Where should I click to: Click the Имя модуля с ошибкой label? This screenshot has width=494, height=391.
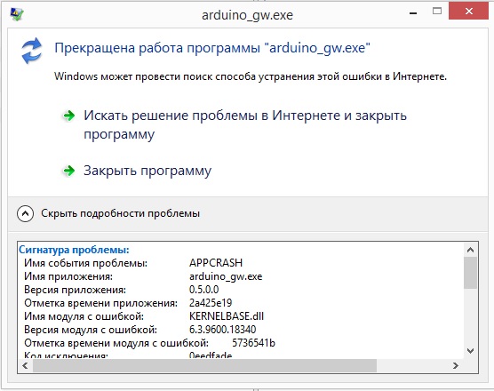(x=84, y=316)
